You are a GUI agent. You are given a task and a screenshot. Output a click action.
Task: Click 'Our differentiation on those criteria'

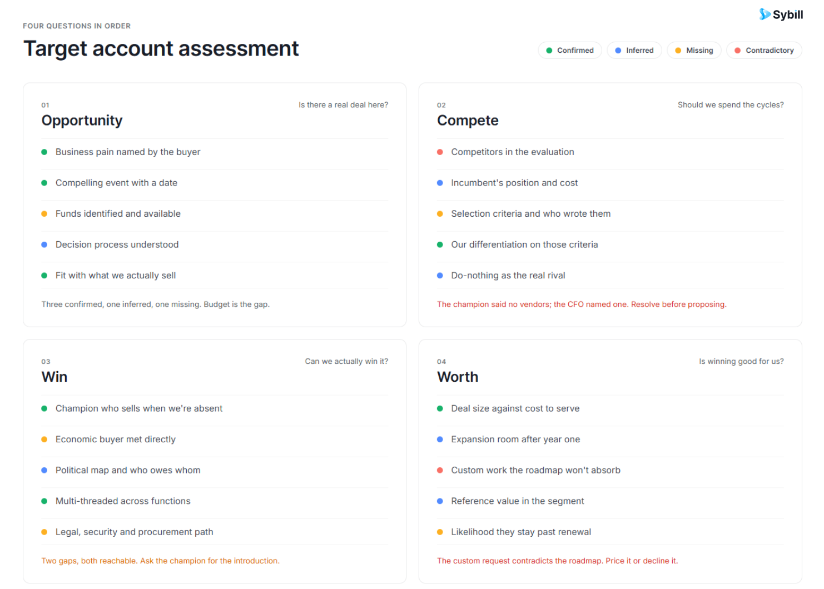(525, 244)
